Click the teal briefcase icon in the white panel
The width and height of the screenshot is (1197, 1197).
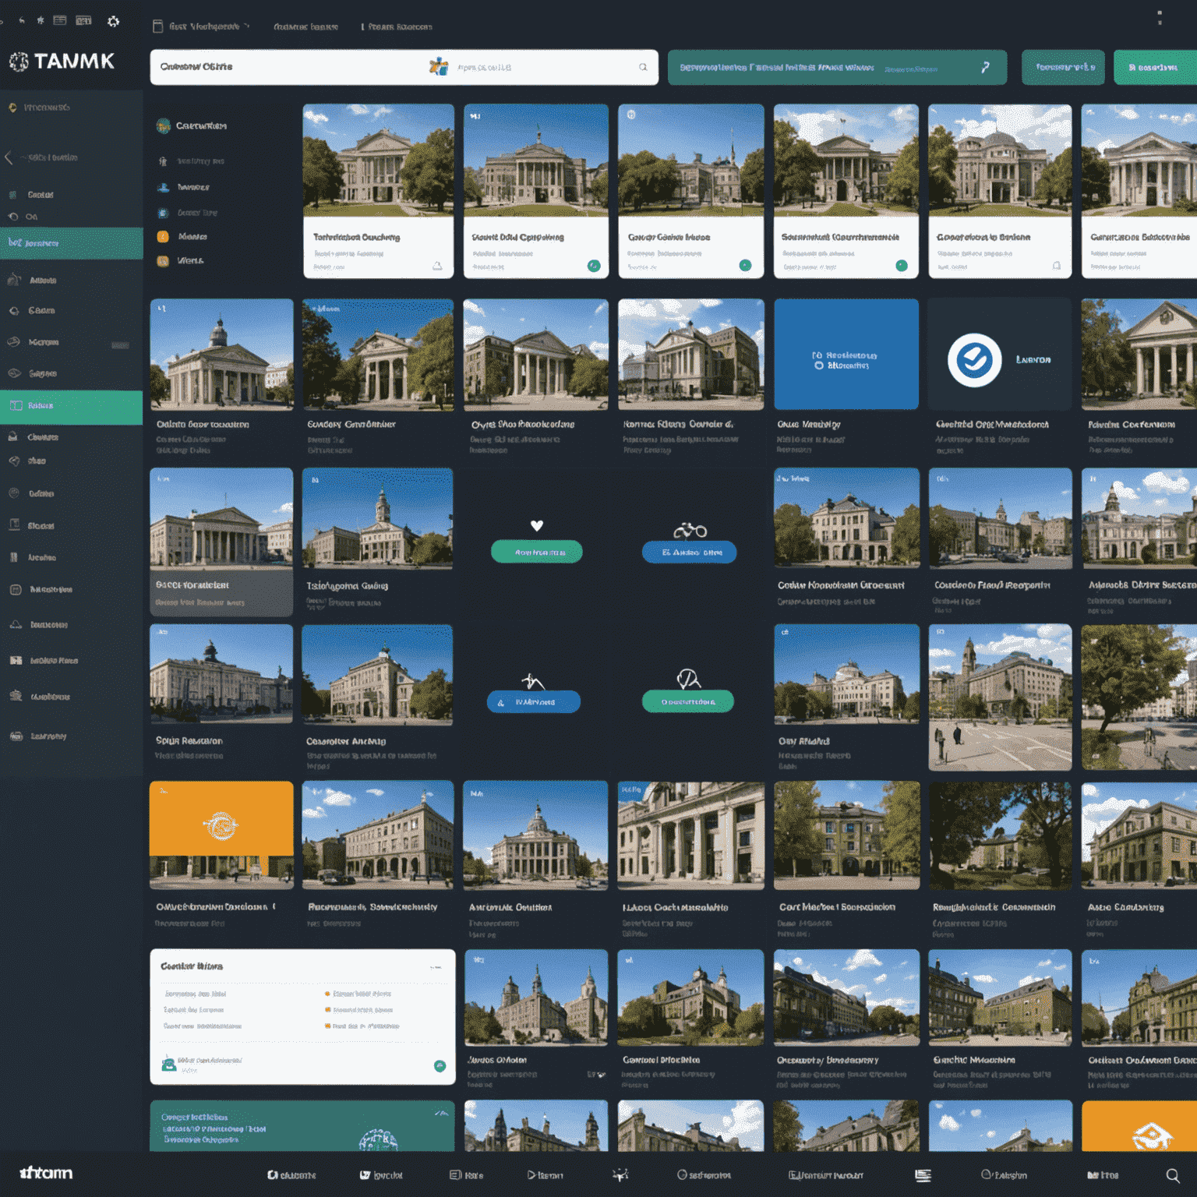(168, 1064)
